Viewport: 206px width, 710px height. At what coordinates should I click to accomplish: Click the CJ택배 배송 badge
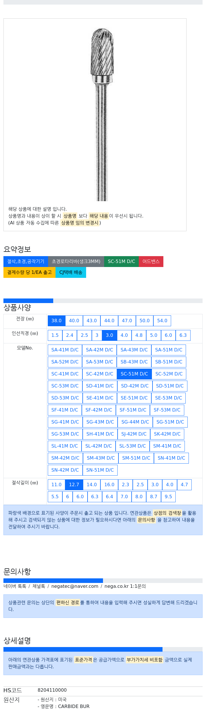click(x=71, y=272)
